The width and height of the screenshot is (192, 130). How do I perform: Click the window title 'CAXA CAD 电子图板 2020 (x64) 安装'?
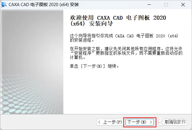[x=44, y=5]
